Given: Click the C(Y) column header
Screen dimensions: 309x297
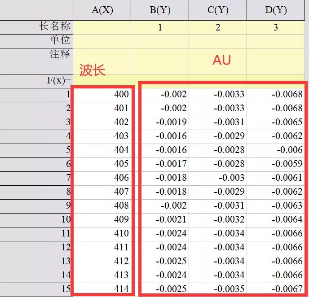Looking at the screenshot, I should point(218,10).
